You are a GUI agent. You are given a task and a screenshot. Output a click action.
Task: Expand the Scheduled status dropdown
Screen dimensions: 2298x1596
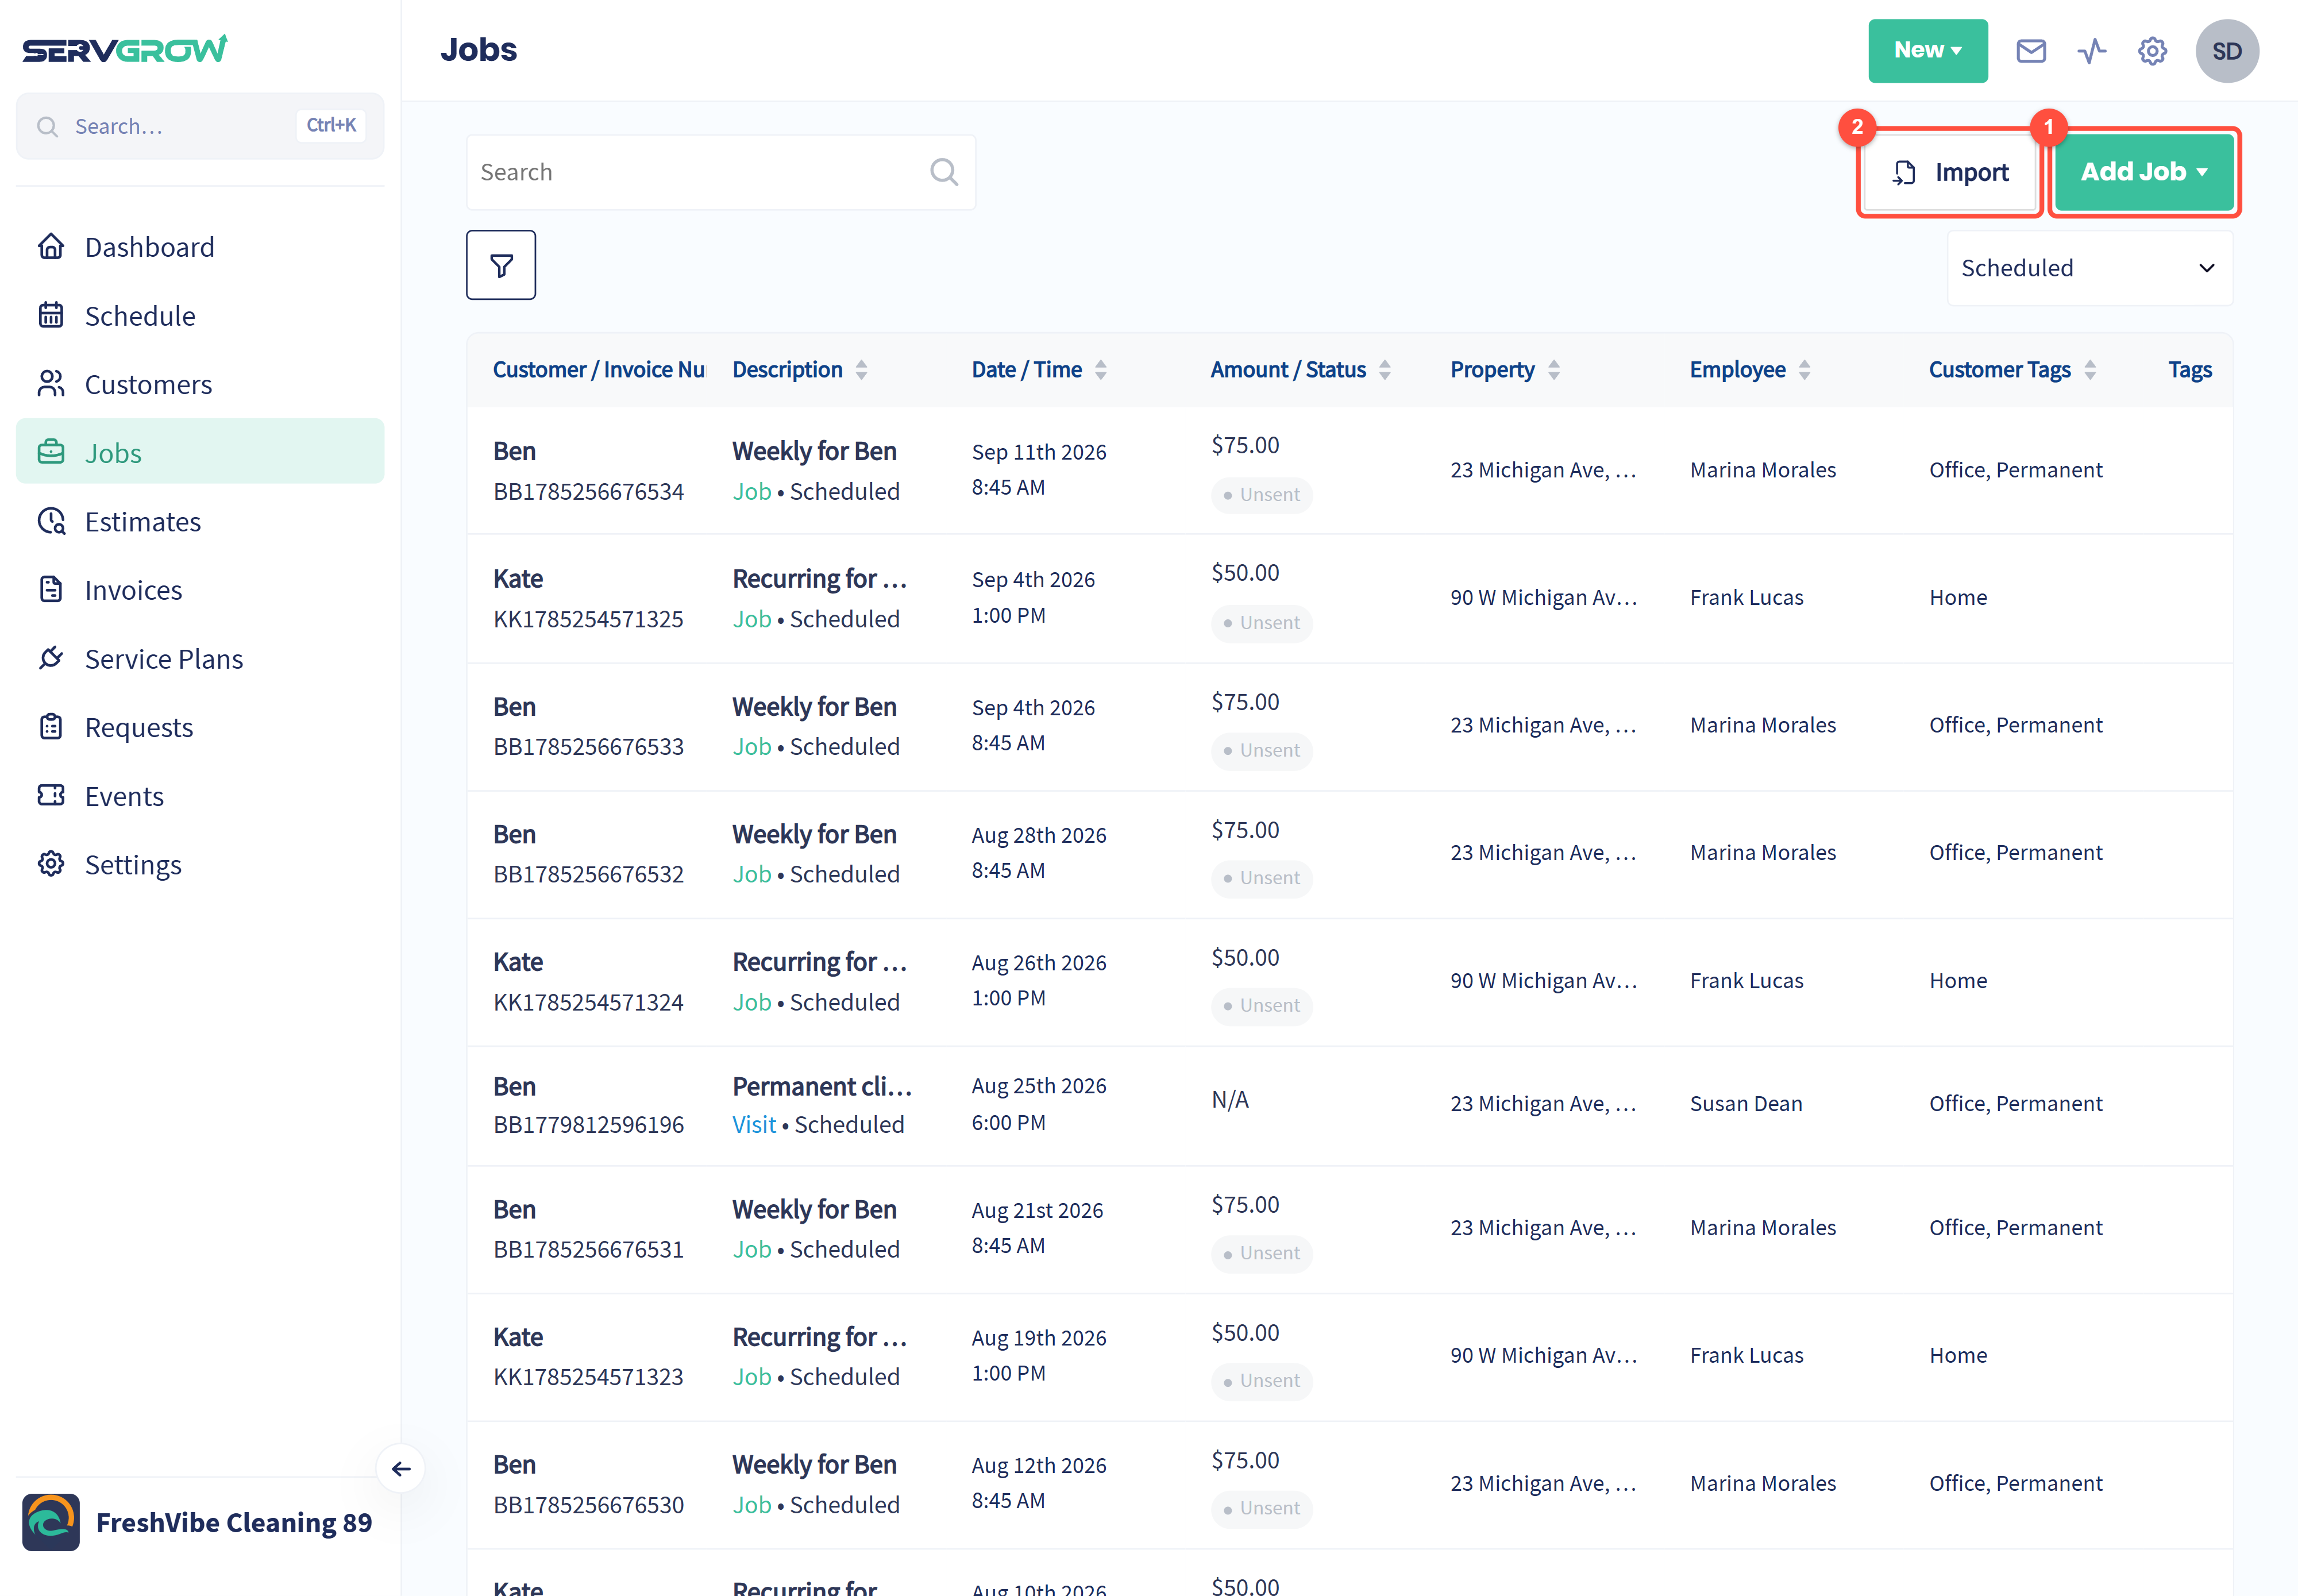(2089, 268)
